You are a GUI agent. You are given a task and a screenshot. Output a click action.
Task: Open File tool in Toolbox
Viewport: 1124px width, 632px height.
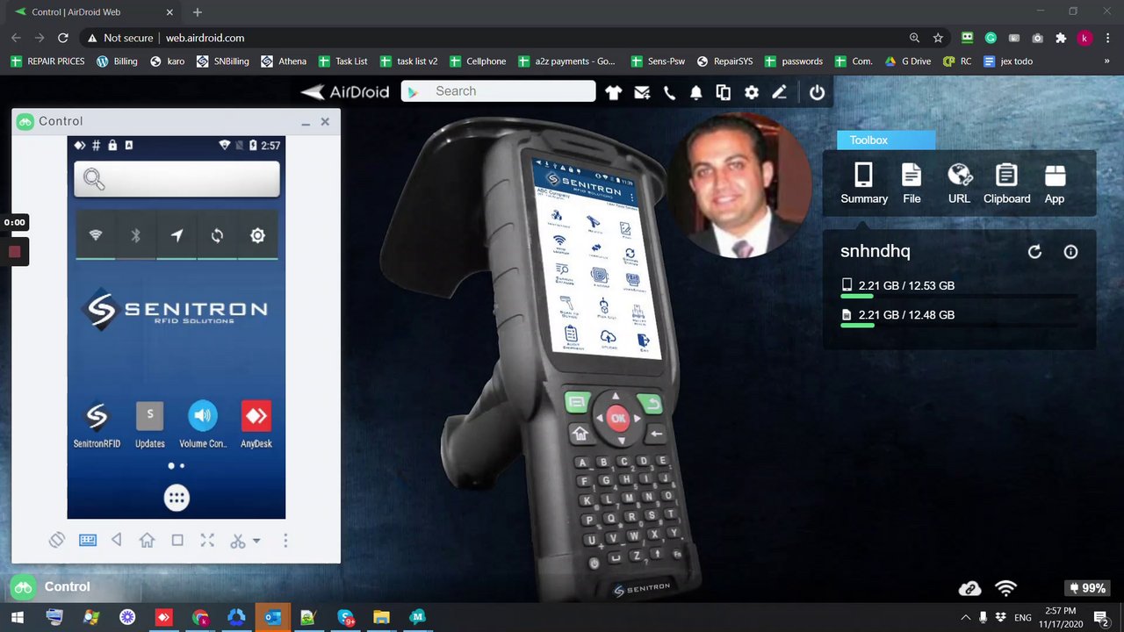point(911,184)
